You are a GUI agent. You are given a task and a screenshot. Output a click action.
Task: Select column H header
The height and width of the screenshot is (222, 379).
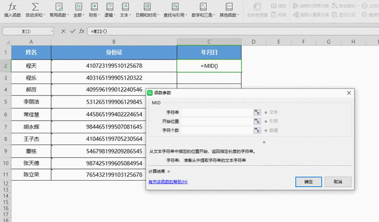[x=353, y=42]
